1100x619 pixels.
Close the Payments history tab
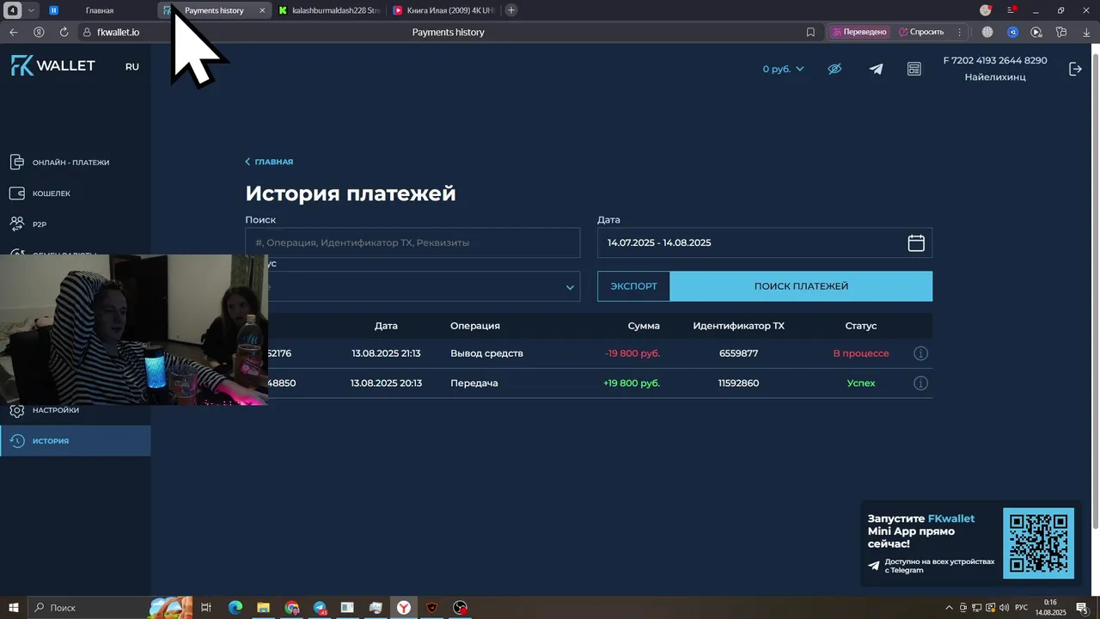(262, 10)
